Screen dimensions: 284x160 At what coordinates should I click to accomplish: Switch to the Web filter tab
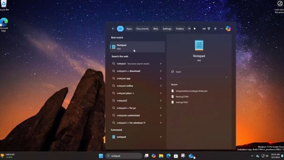(155, 29)
